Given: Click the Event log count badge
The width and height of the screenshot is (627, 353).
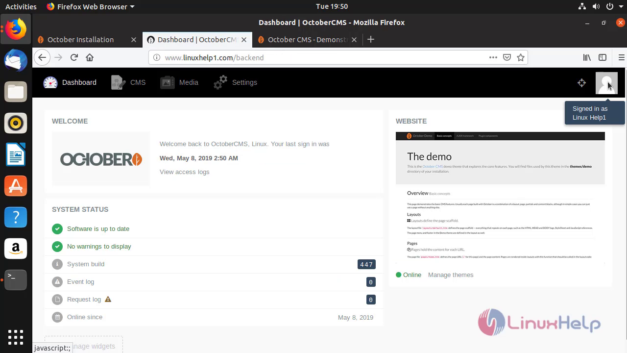Looking at the screenshot, I should point(371,282).
